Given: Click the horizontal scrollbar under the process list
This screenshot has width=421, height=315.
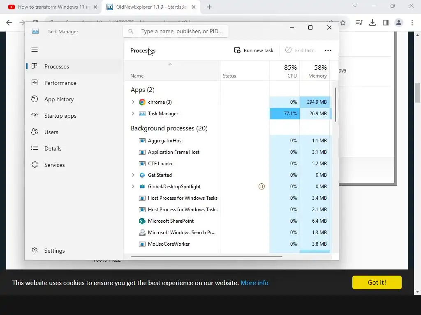Looking at the screenshot, I should pyautogui.click(x=206, y=257).
